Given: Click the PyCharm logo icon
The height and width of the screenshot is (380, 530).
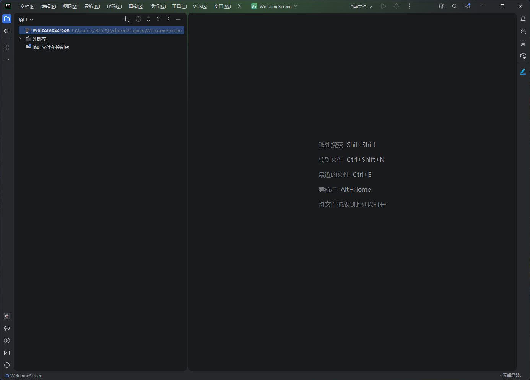Looking at the screenshot, I should 8,6.
